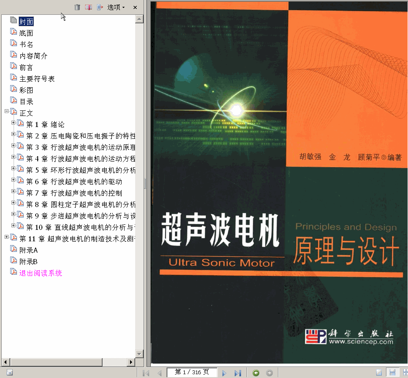Click the page number input field
The height and width of the screenshot is (378, 408).
(x=192, y=372)
